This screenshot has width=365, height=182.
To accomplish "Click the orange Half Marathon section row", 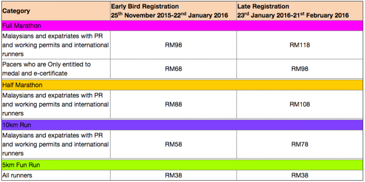I will click(182, 85).
